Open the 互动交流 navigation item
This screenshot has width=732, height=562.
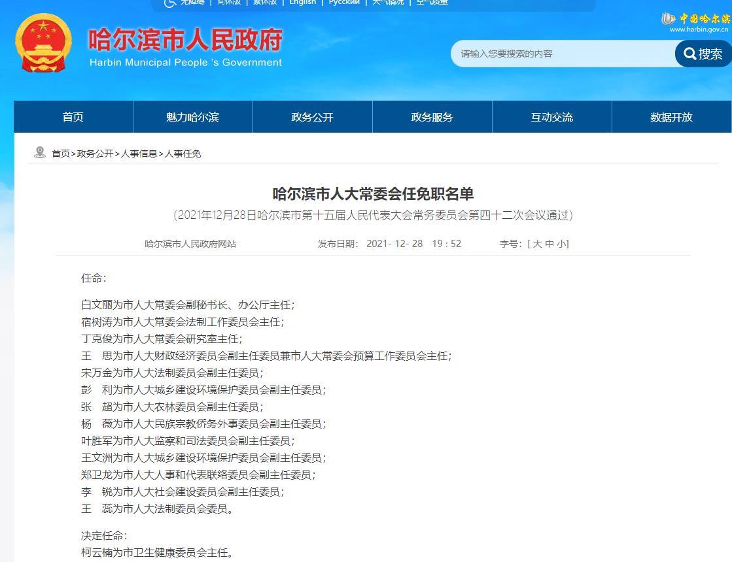coord(552,117)
